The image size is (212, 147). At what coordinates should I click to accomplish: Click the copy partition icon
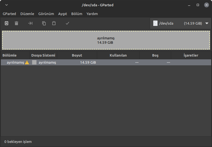click(x=44, y=23)
